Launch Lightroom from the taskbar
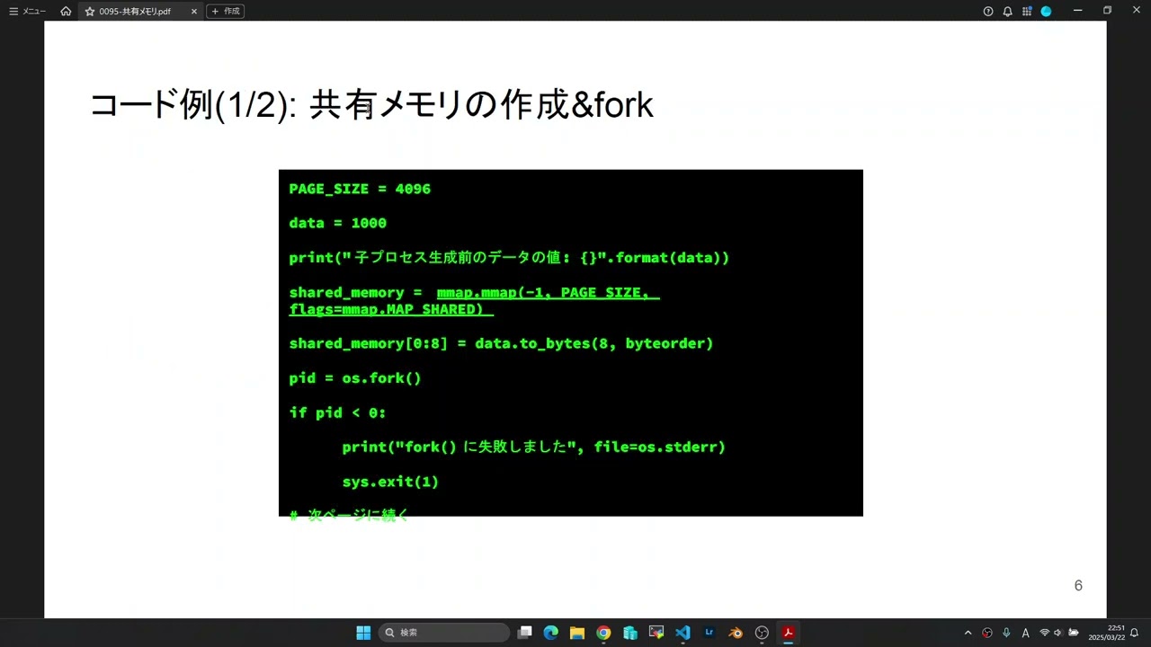1151x647 pixels. point(709,633)
